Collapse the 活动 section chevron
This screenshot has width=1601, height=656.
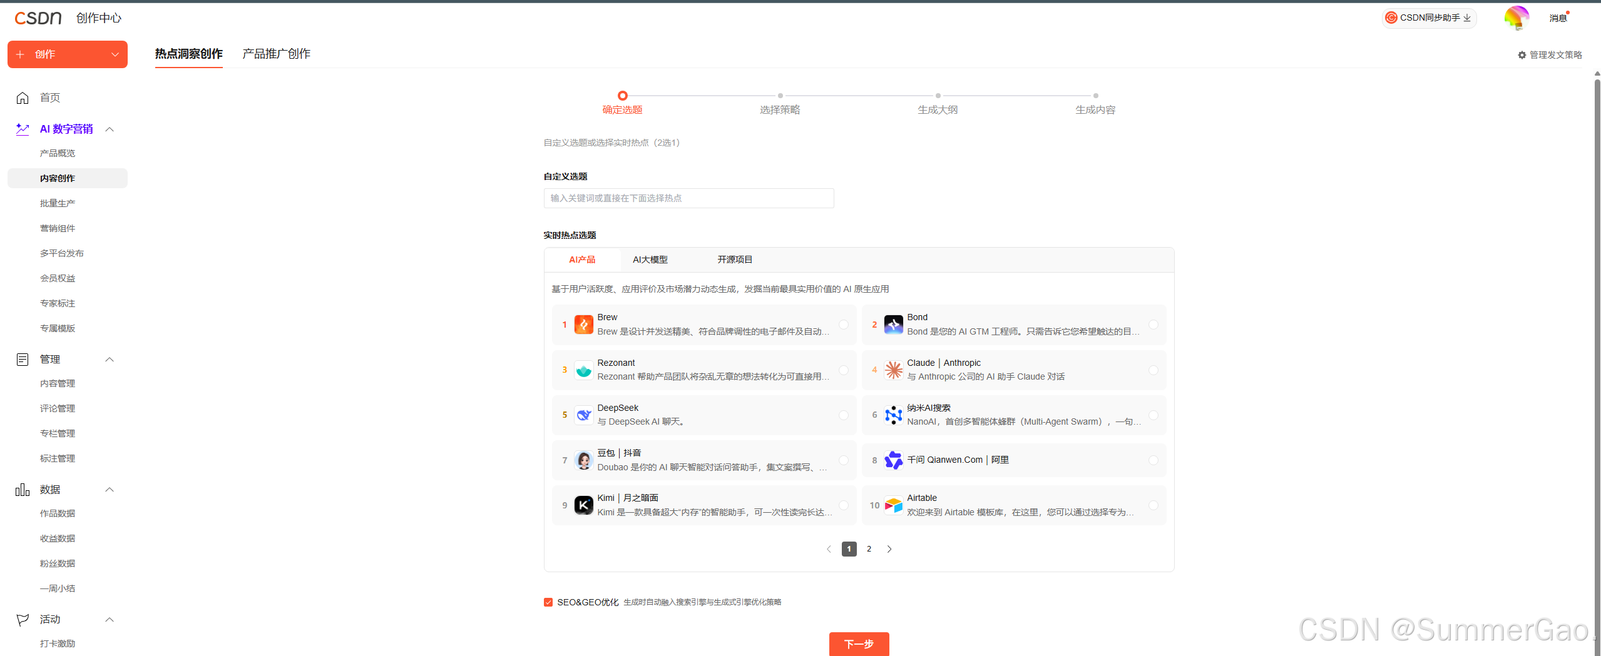click(110, 620)
